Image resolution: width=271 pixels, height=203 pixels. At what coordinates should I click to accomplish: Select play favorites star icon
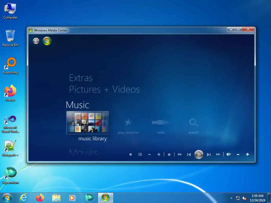128,122
